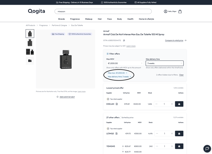Decrease quantity for YEMGM5 offer
The width and height of the screenshot is (212, 154).
coord(157,146)
